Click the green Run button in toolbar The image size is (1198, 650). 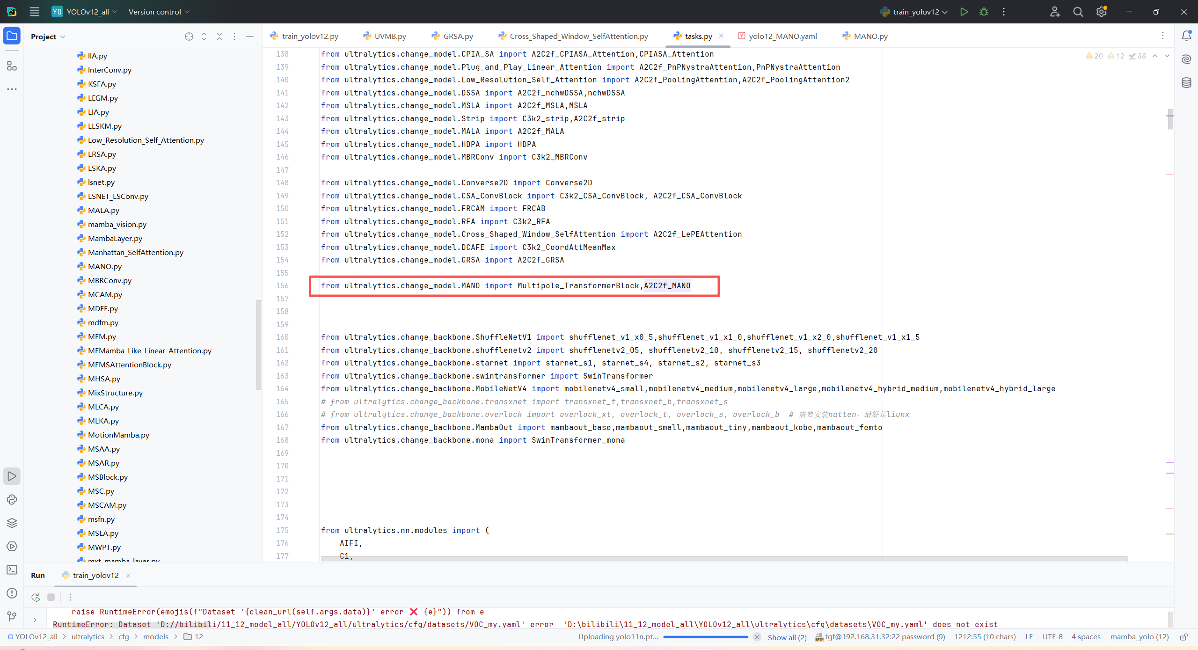pos(964,12)
